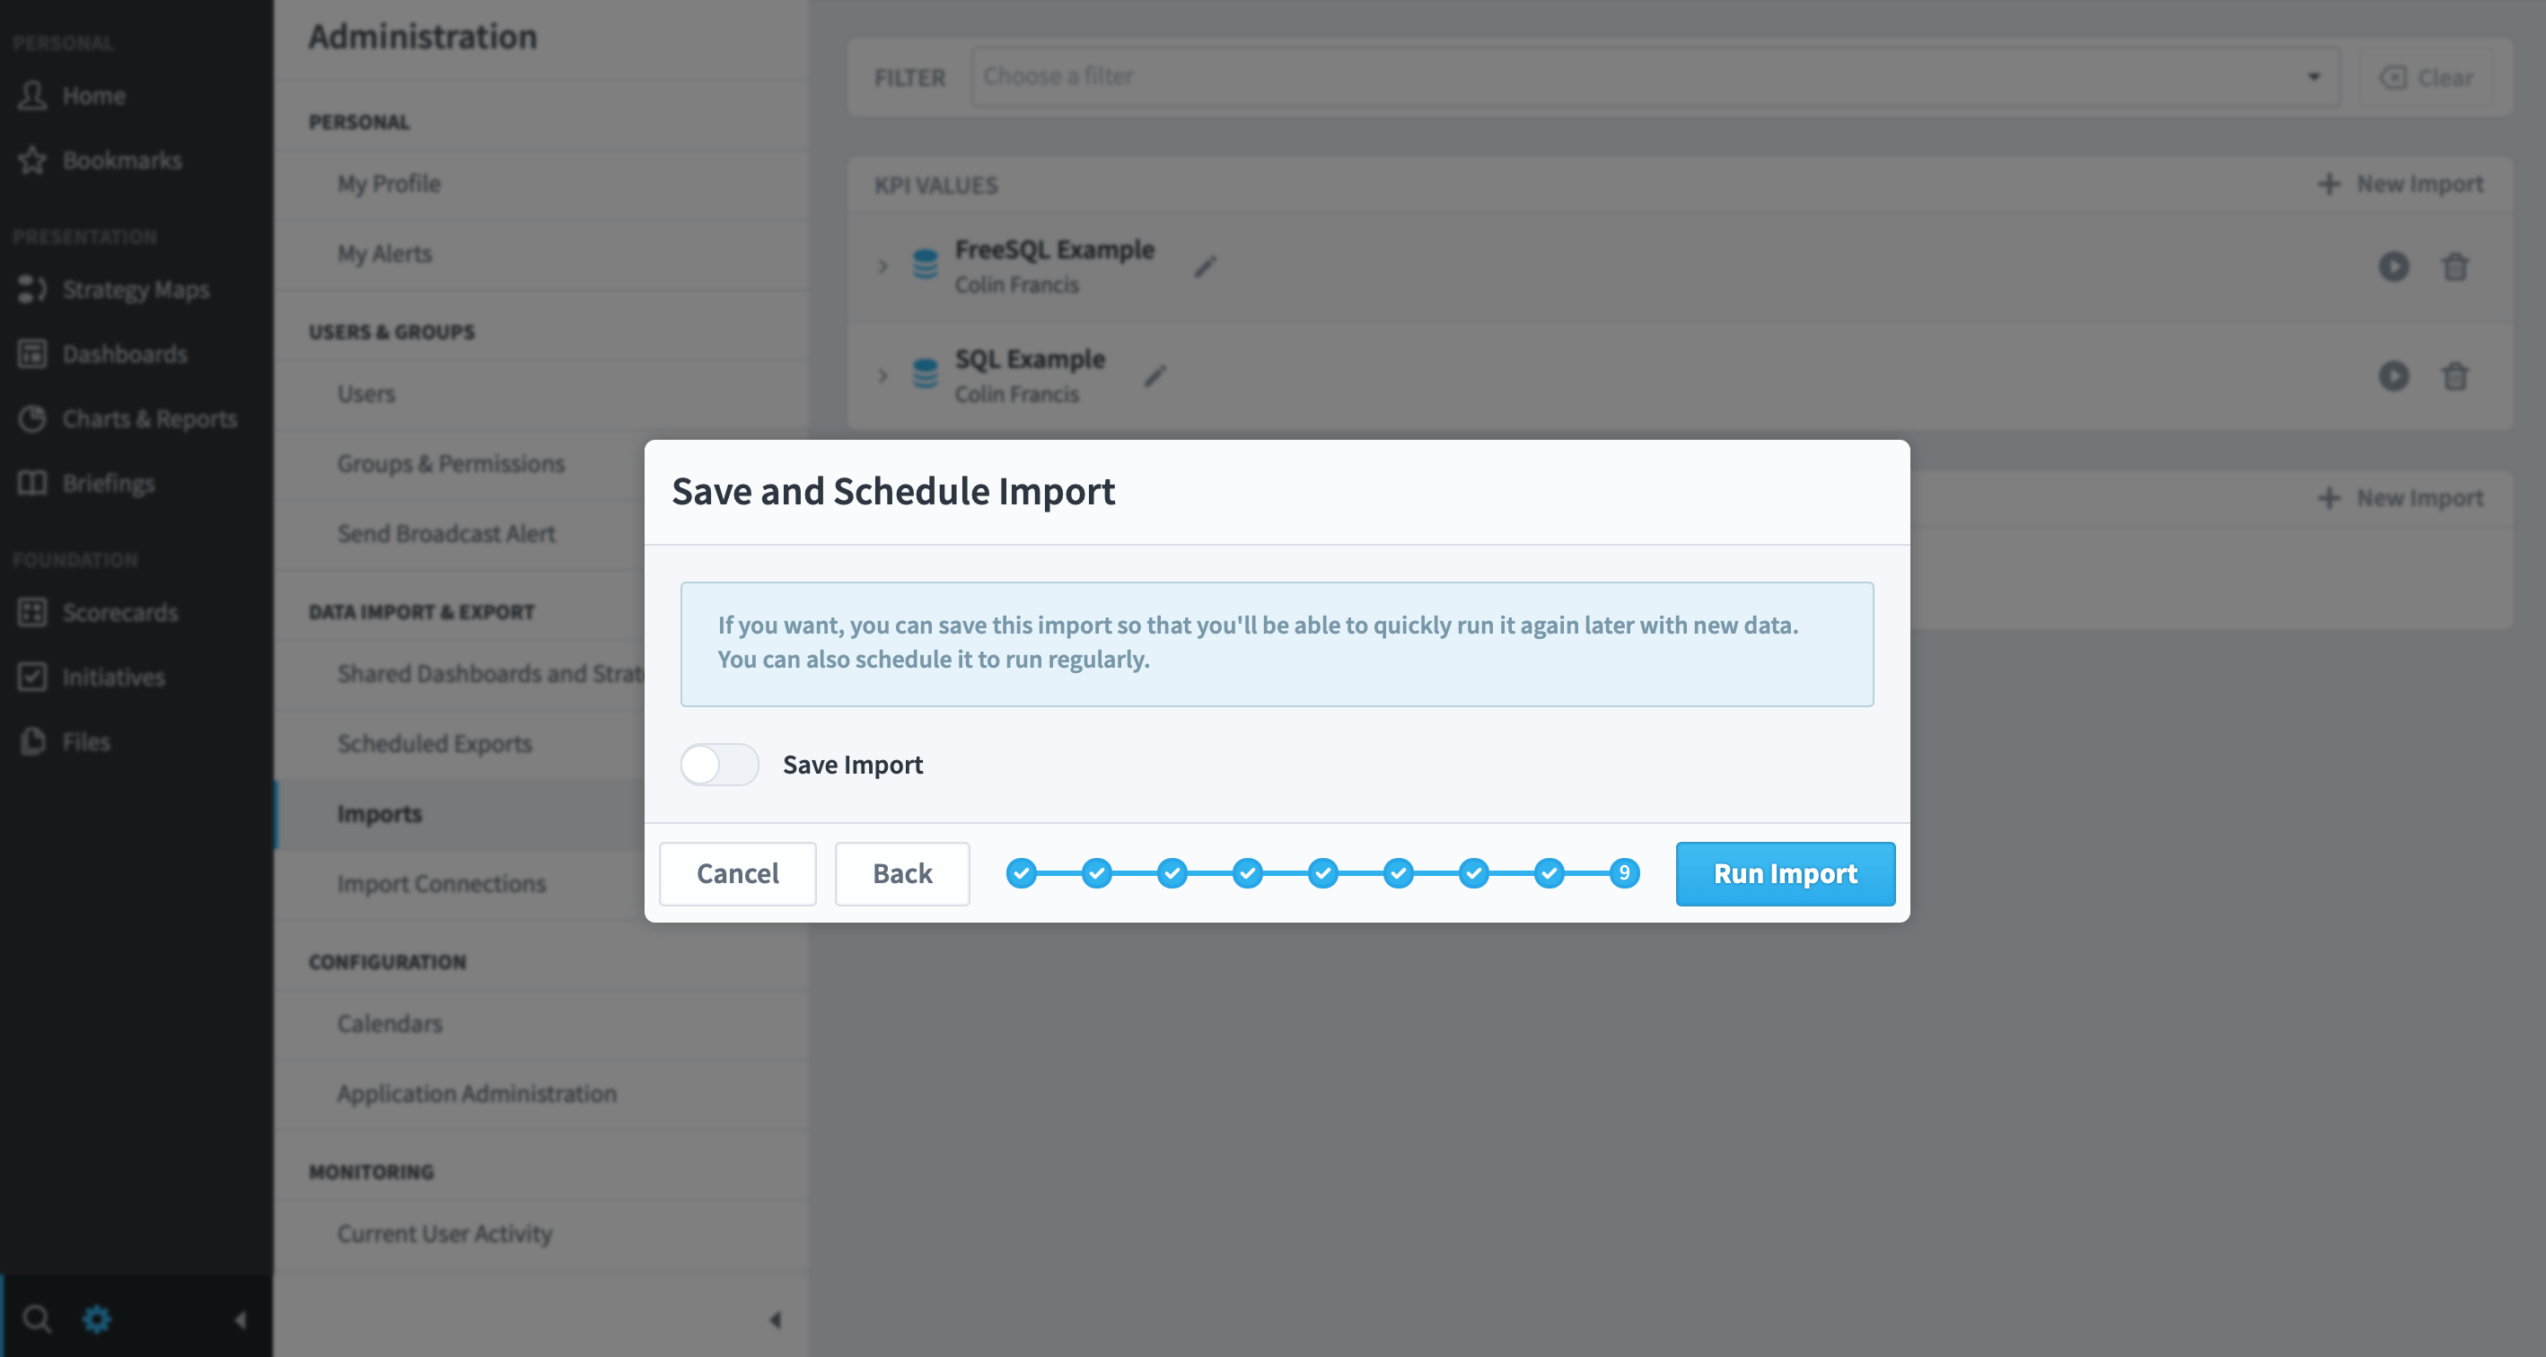Viewport: 2546px width, 1357px height.
Task: Run the FreeSQL Example import
Action: (x=2392, y=267)
